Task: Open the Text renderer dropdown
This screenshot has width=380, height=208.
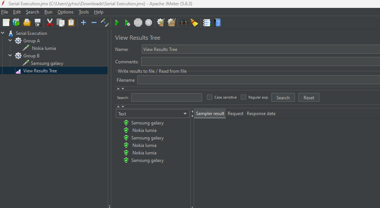Action: [153, 114]
